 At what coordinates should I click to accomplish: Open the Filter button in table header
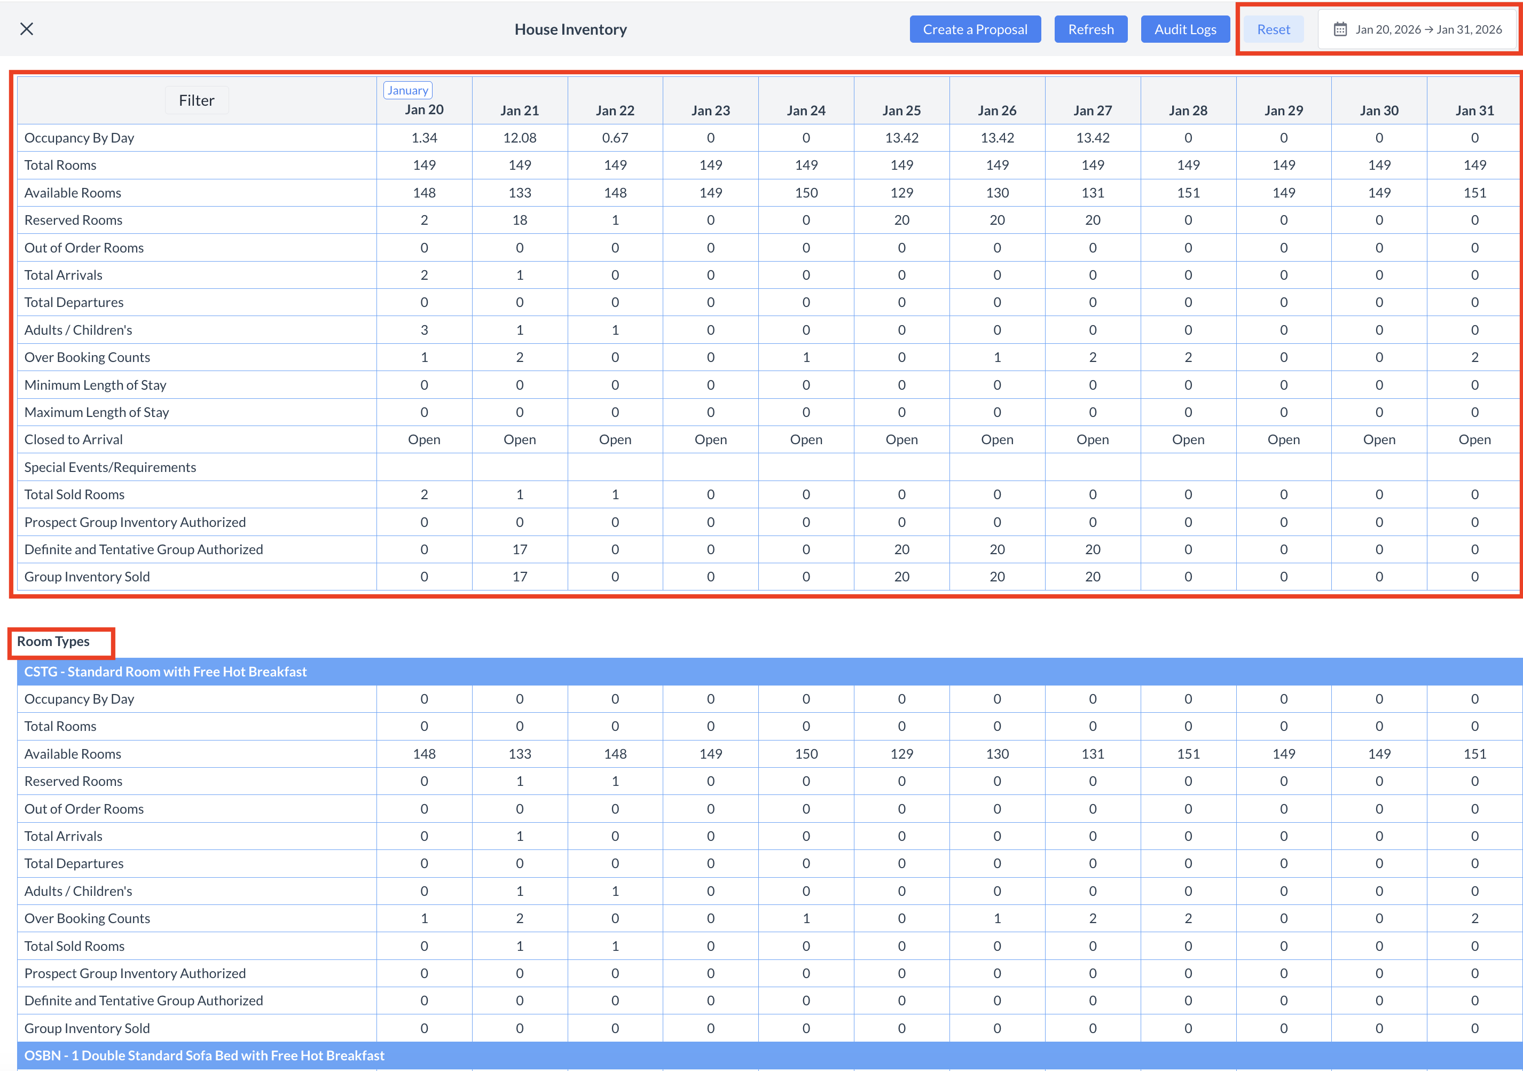coord(197,100)
